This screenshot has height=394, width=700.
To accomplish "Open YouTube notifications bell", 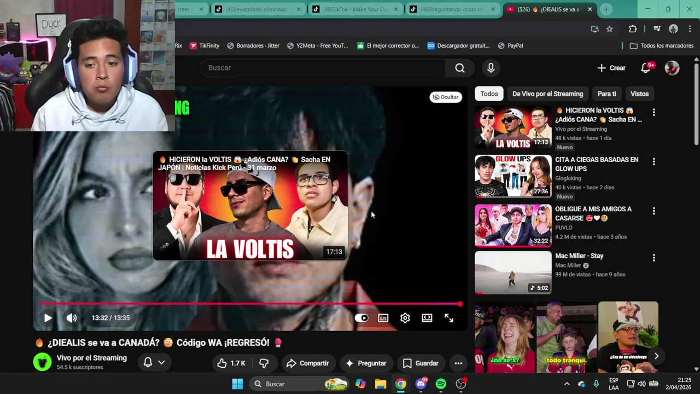I will click(x=646, y=68).
